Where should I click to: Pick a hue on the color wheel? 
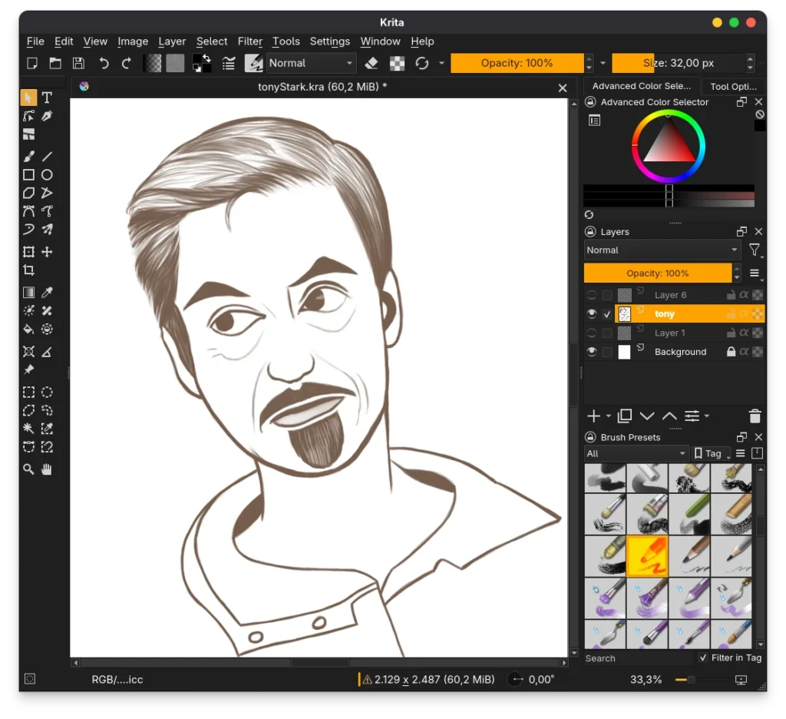(669, 147)
